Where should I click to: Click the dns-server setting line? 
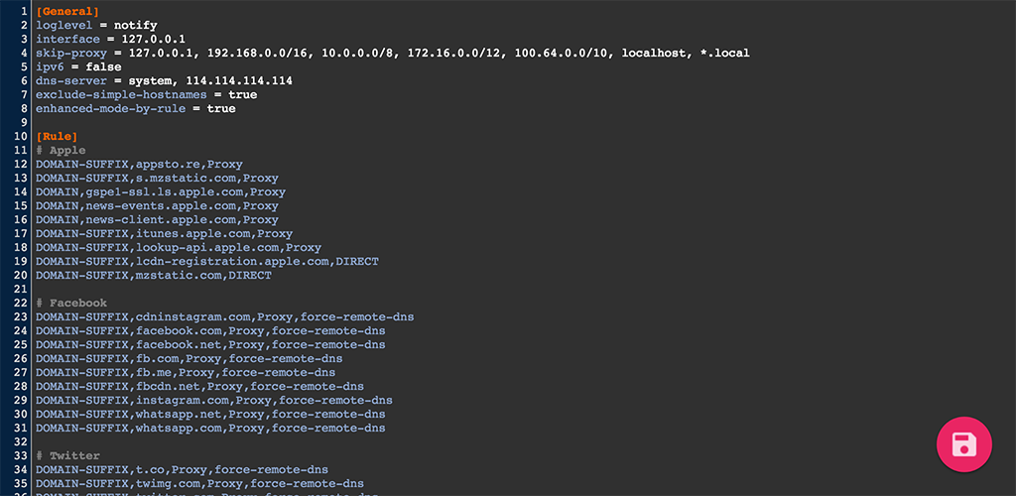point(164,80)
